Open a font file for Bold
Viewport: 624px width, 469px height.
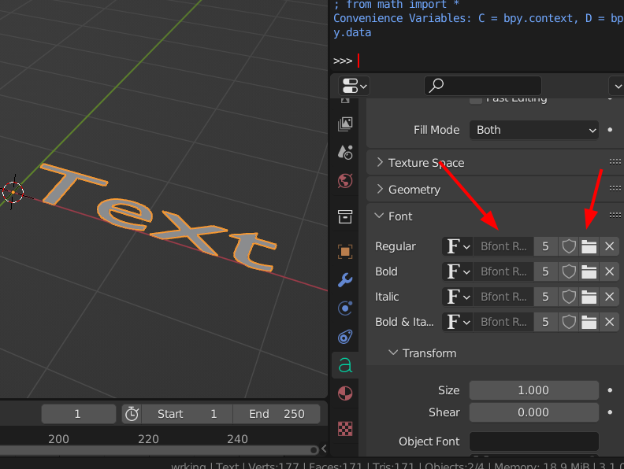pos(589,271)
